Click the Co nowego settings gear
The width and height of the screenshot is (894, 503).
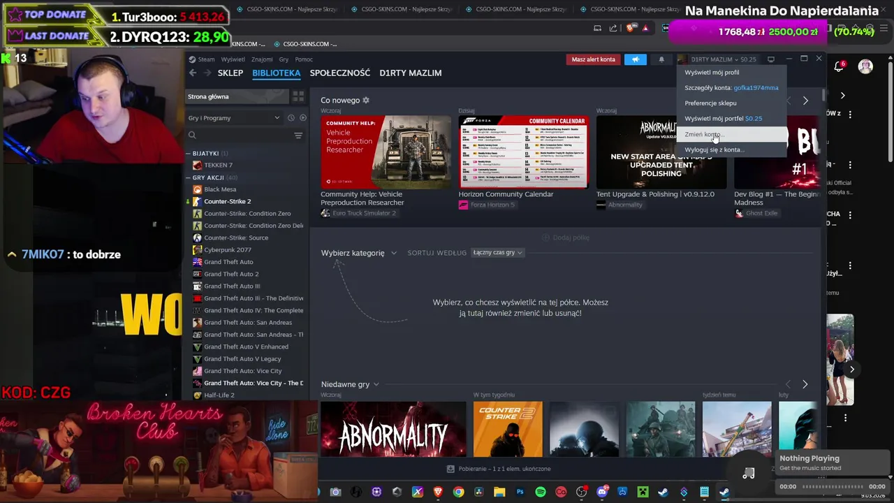tap(366, 100)
